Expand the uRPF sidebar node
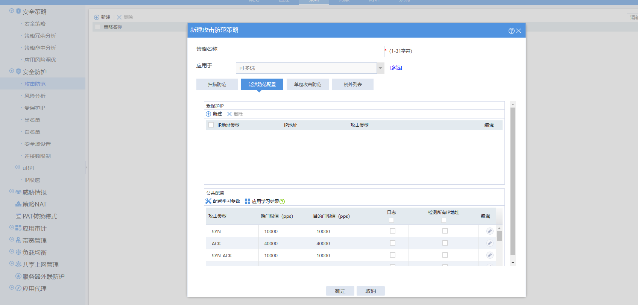638x305 pixels. tap(18, 167)
